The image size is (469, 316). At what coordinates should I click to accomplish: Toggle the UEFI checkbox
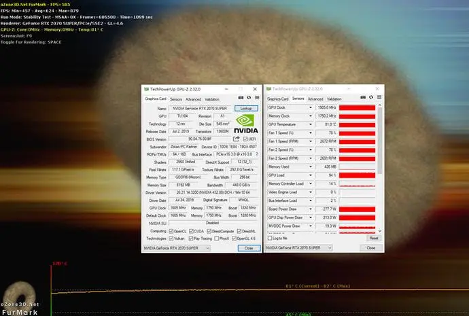coord(245,139)
